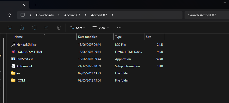This screenshot has height=103, width=229.
Task: Sort files by Date modified column
Action: [88, 37]
